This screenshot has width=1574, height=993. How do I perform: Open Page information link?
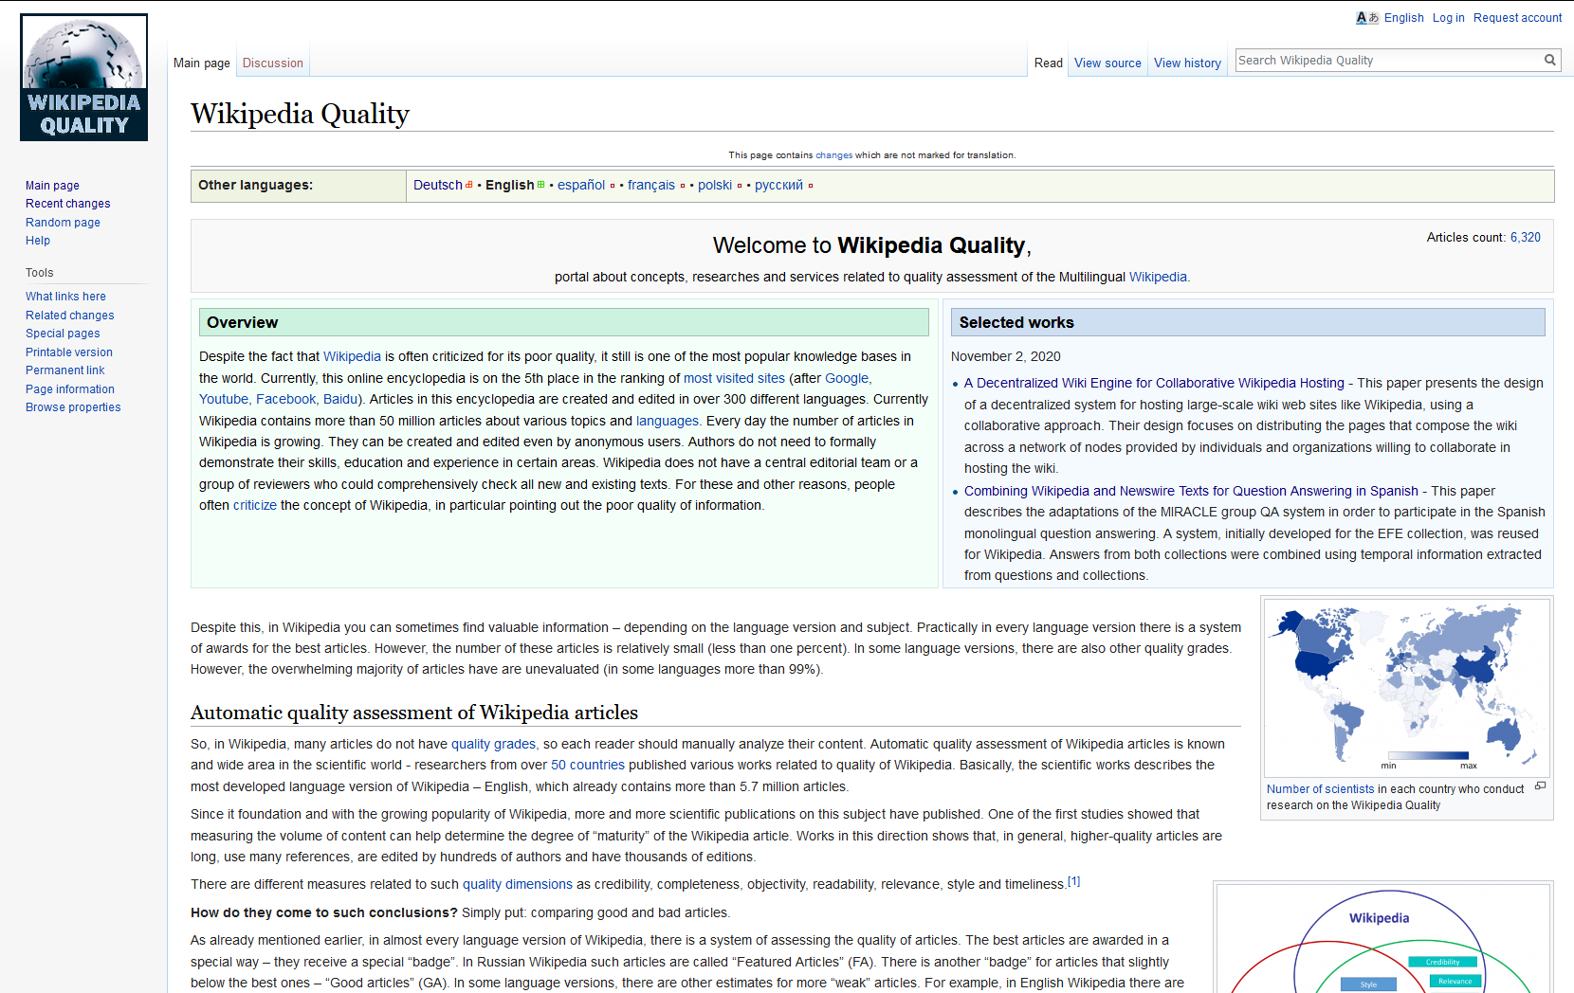[x=69, y=389]
